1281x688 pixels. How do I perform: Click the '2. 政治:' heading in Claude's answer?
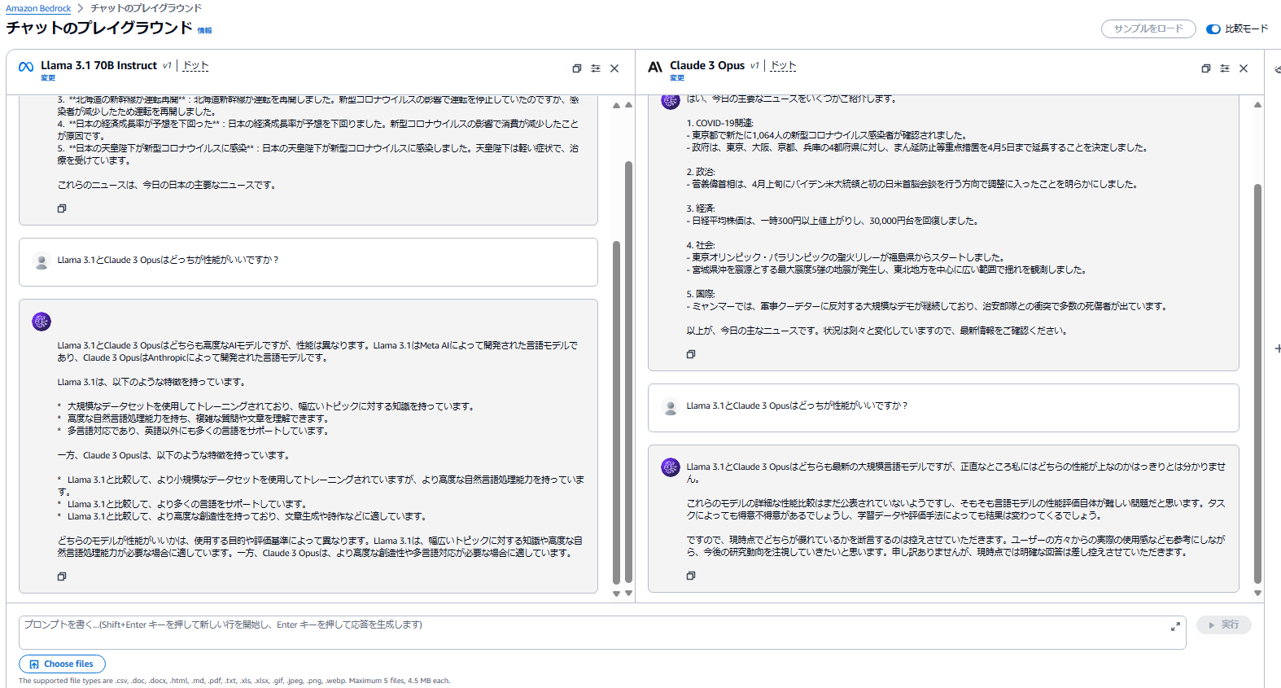(701, 172)
